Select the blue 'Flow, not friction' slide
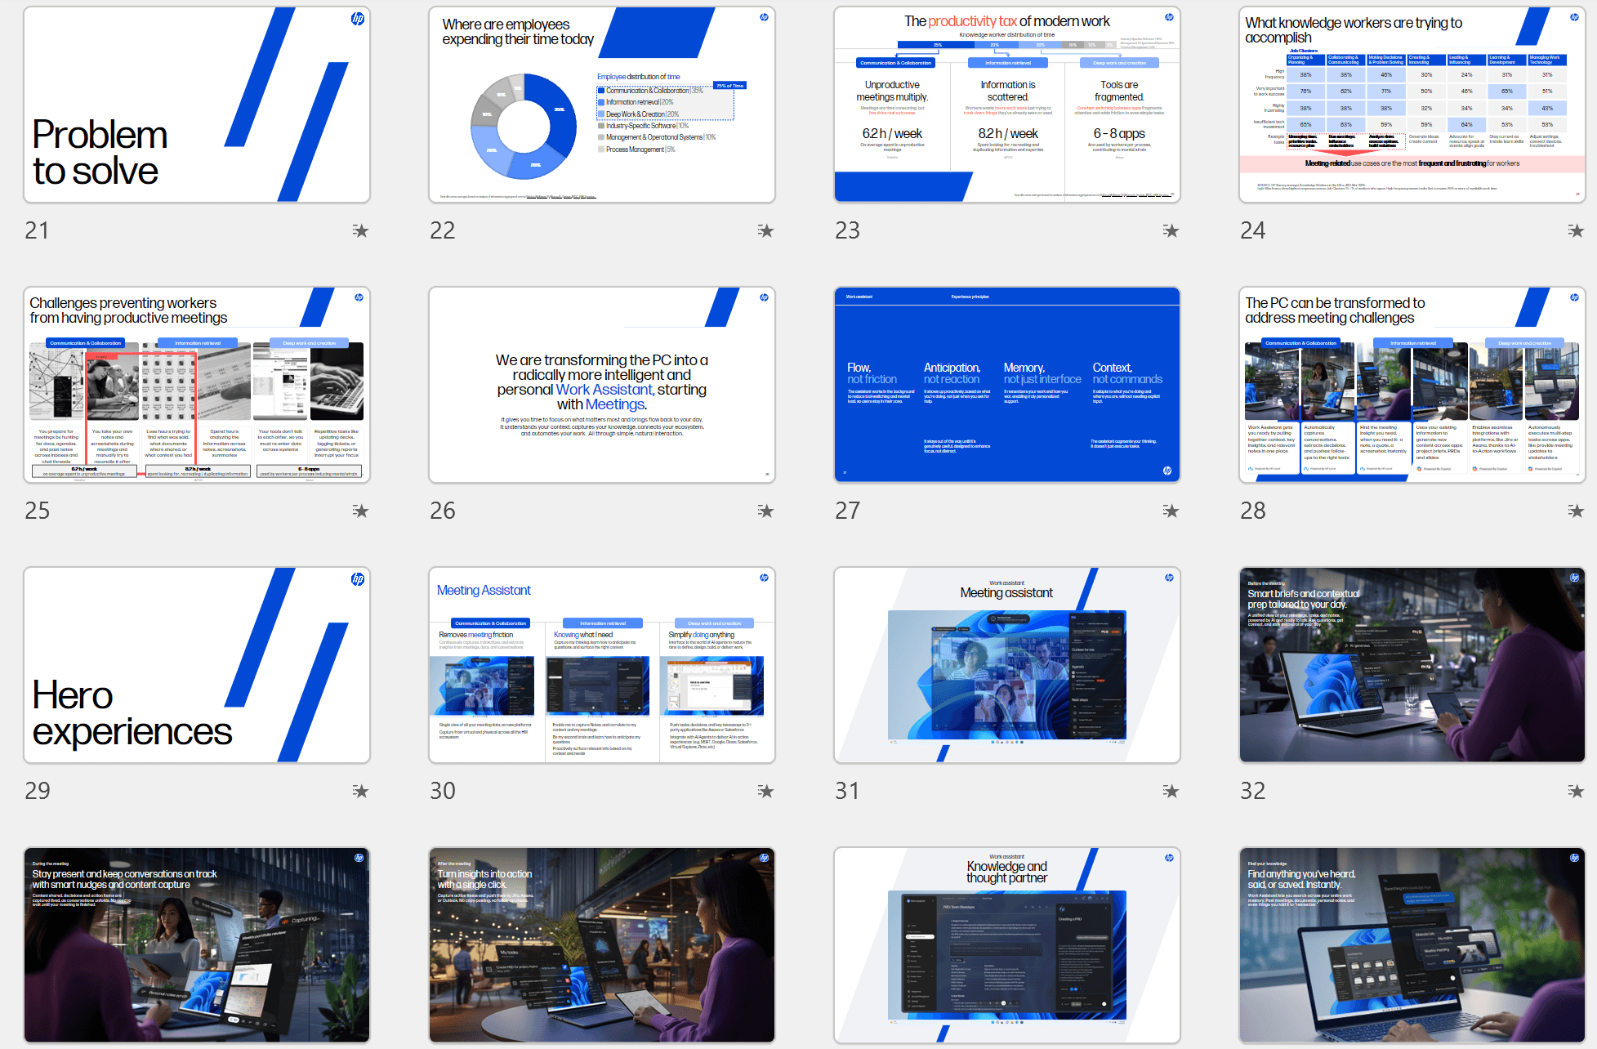Viewport: 1597px width, 1049px height. 1006,385
